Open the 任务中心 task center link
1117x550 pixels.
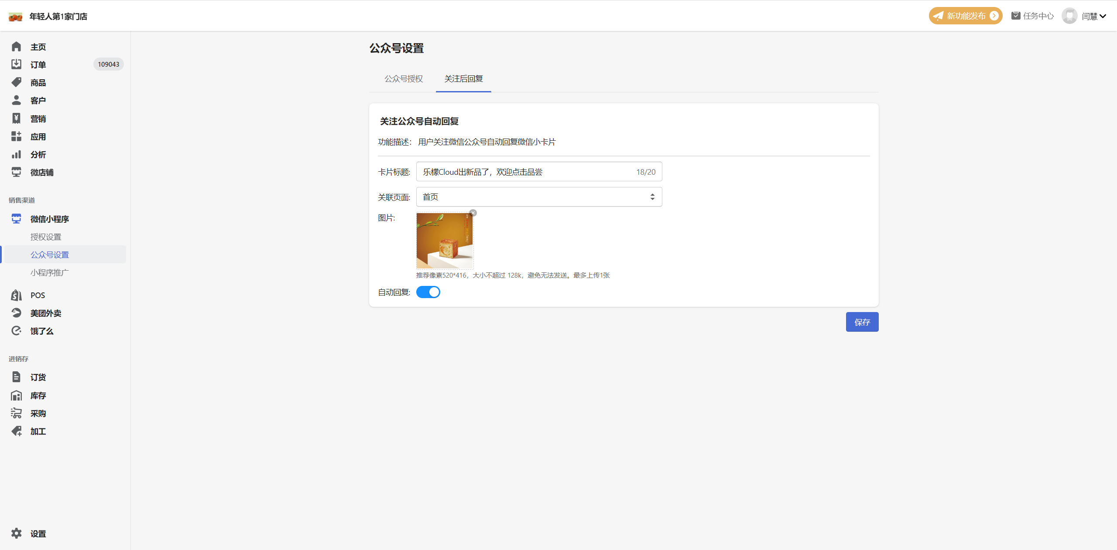pos(1033,16)
